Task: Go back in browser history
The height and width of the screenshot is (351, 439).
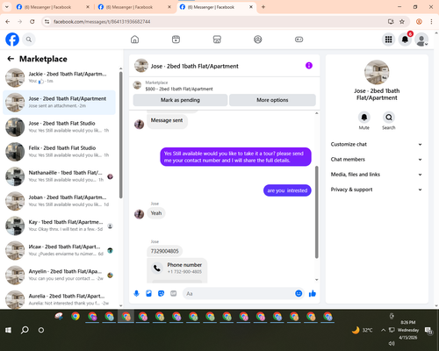Action: tap(8, 21)
